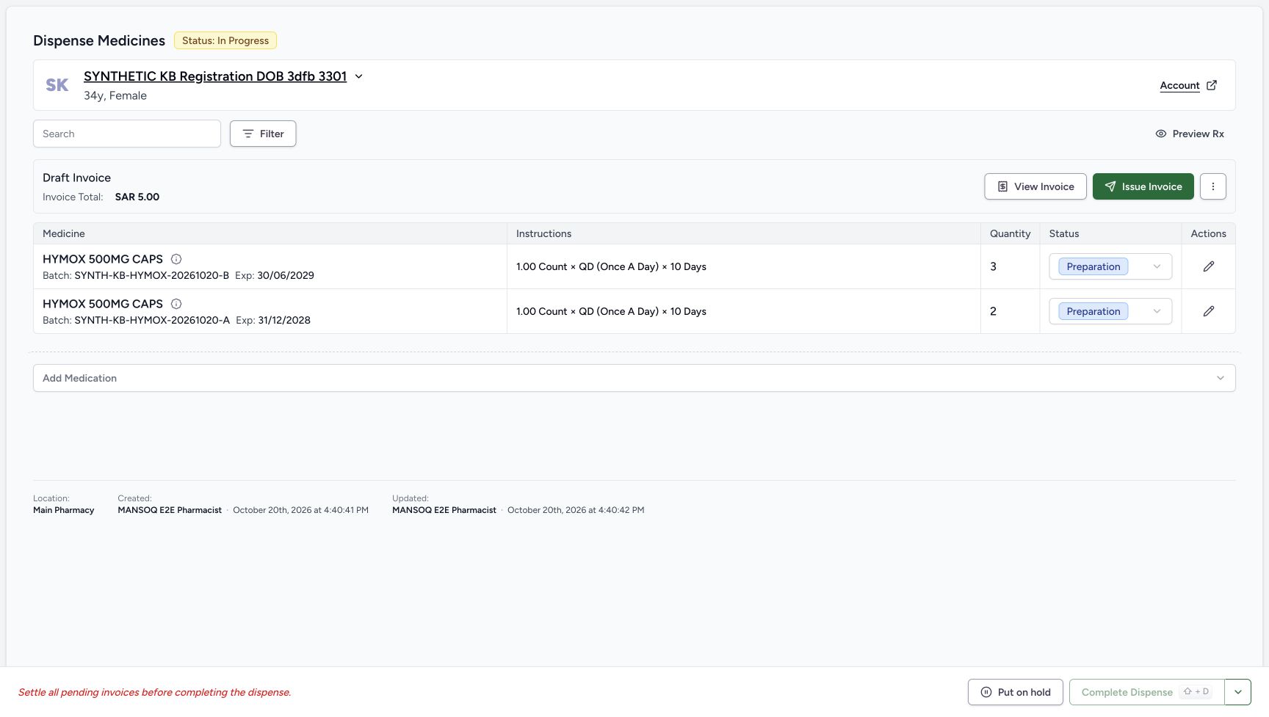This screenshot has width=1269, height=717.
Task: Click the Main Pharmacy location text
Action: (x=64, y=510)
